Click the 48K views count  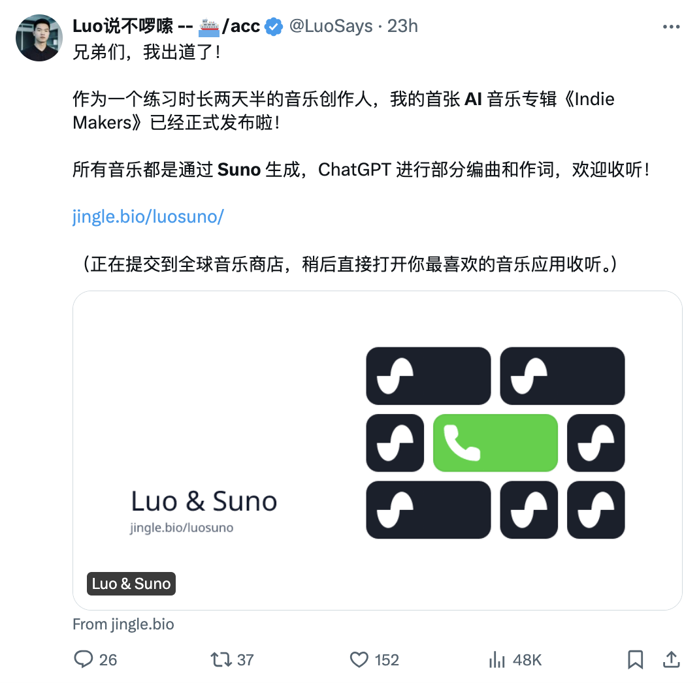click(527, 660)
